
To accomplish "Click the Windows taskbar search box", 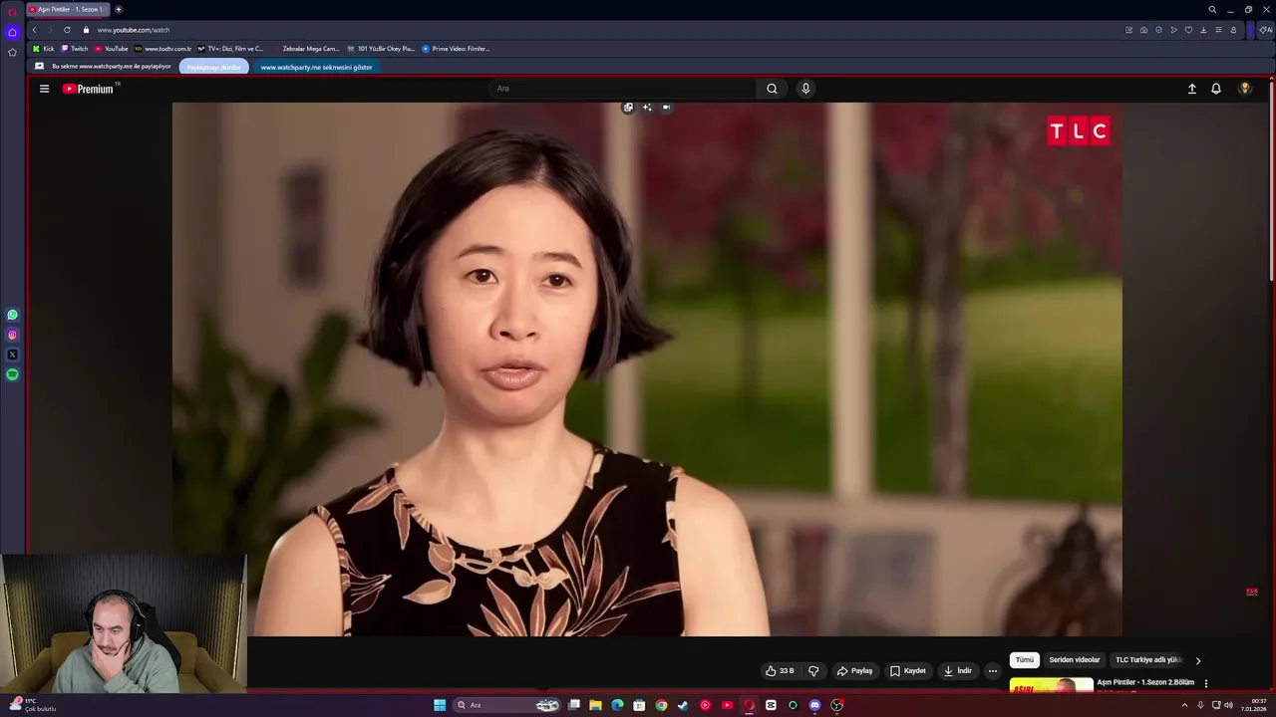I will 506,705.
